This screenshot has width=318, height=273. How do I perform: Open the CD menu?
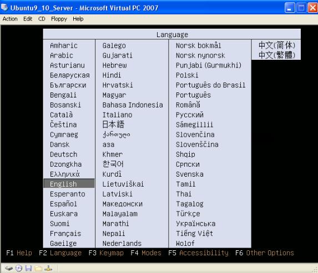pyautogui.click(x=42, y=19)
